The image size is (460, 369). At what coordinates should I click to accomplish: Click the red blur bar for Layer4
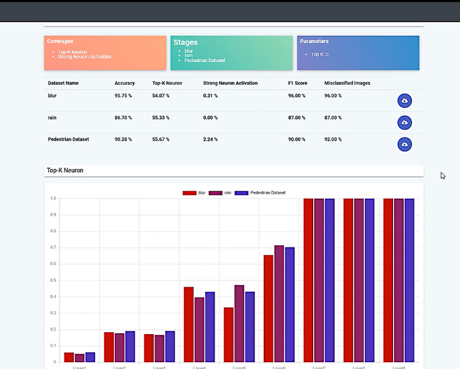pyautogui.click(x=189, y=324)
